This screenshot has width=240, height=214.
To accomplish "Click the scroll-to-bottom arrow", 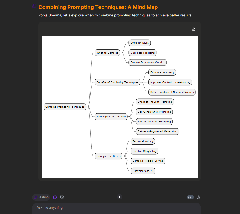I will [119, 197].
